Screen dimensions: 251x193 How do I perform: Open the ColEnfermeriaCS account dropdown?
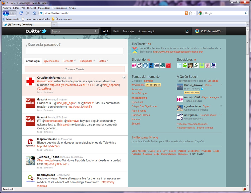(210, 31)
